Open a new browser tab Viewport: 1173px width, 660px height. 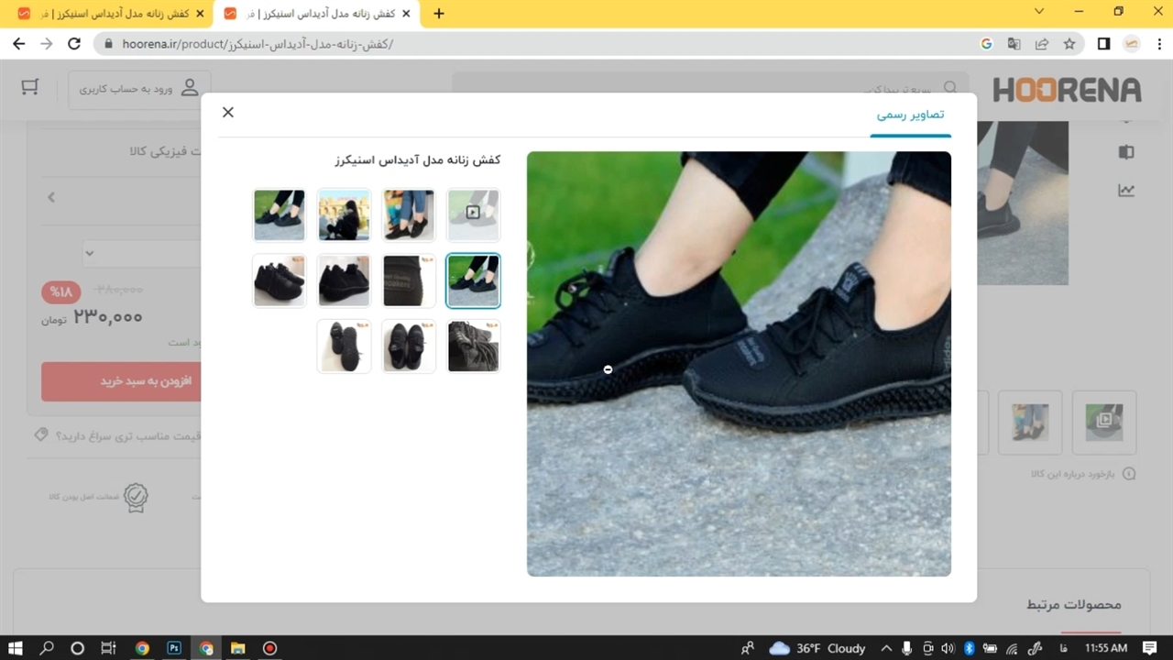tap(439, 14)
